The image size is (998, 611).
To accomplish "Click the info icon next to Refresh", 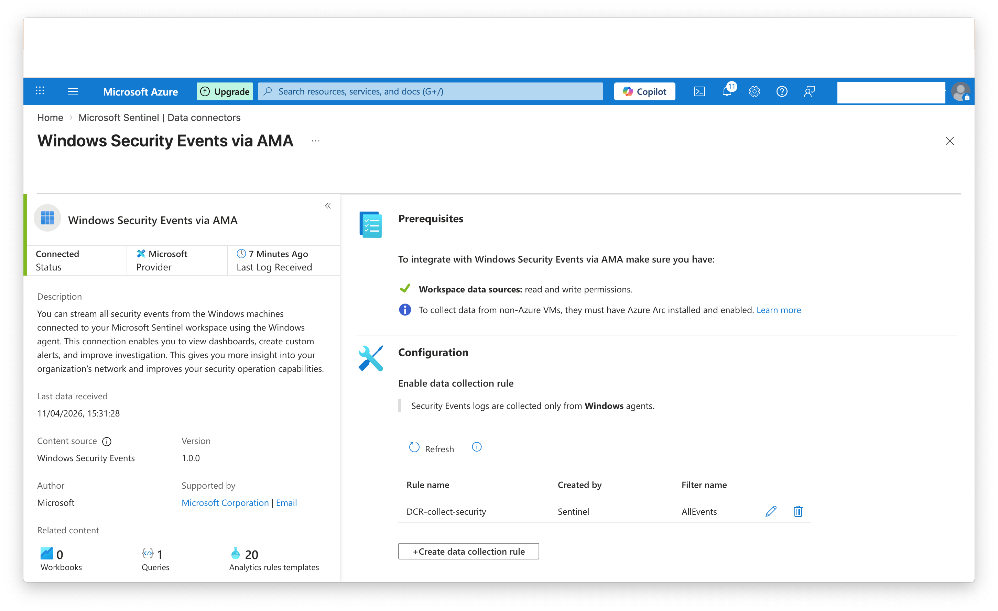I will pos(477,447).
